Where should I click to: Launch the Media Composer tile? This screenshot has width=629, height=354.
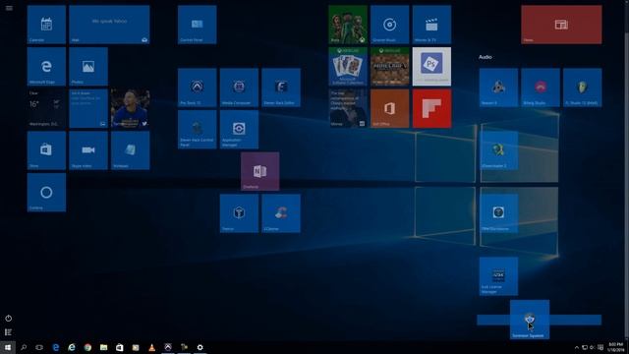239,88
